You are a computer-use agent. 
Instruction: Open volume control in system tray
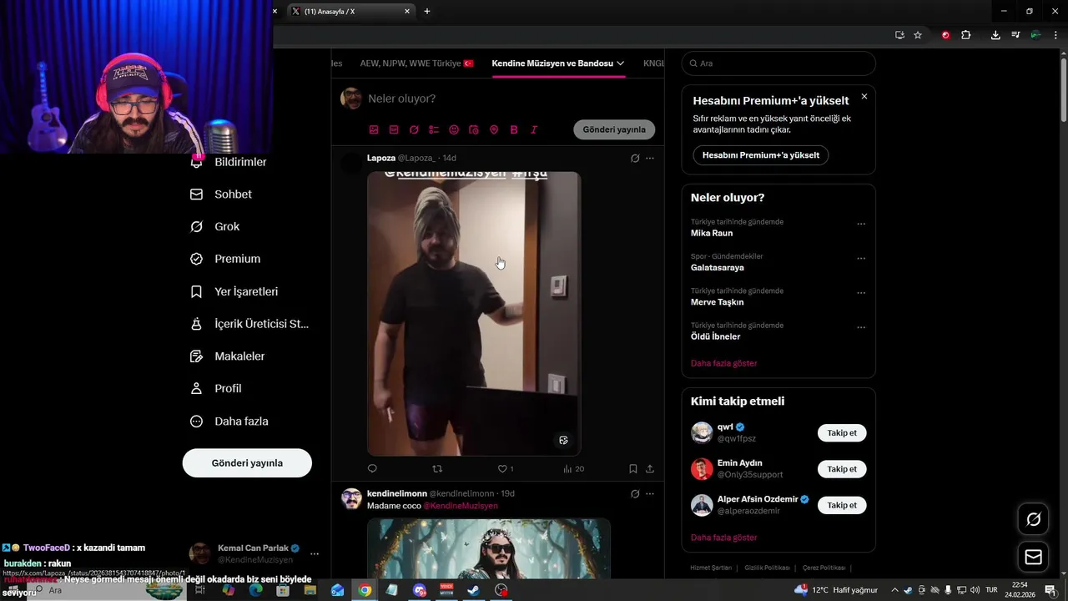975,590
